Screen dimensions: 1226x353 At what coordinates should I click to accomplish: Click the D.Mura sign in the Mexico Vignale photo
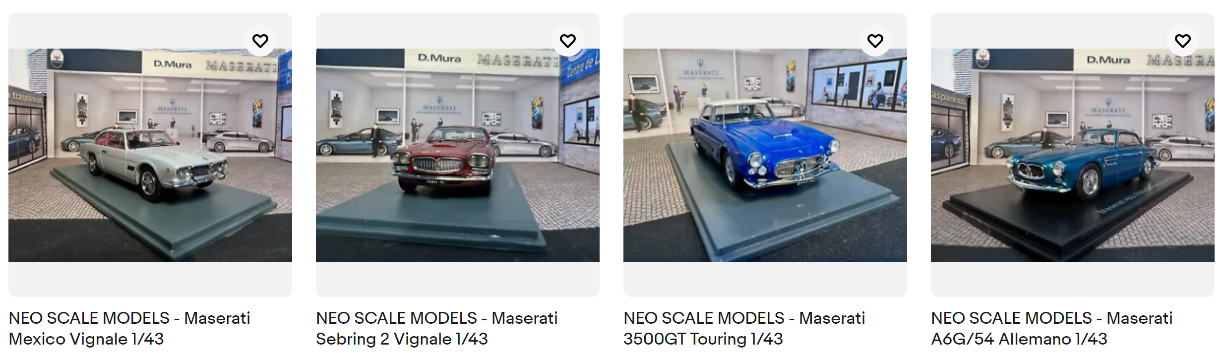[173, 64]
